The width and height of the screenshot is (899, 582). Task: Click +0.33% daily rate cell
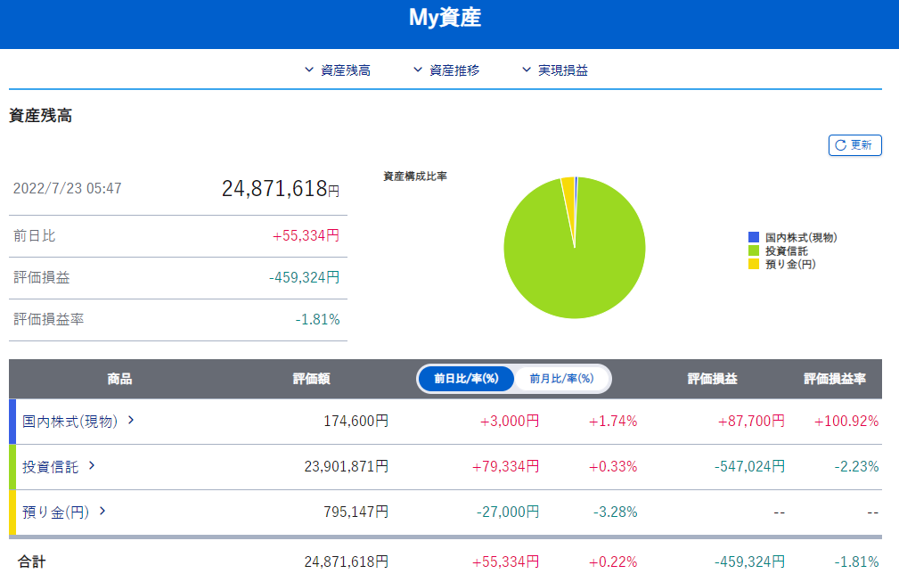tap(613, 467)
